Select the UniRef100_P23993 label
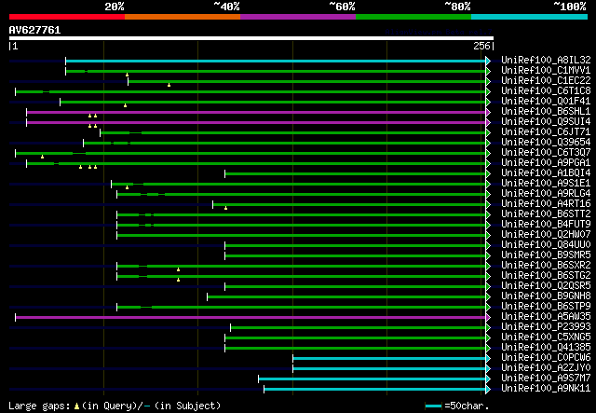596x413 pixels. tap(546, 327)
